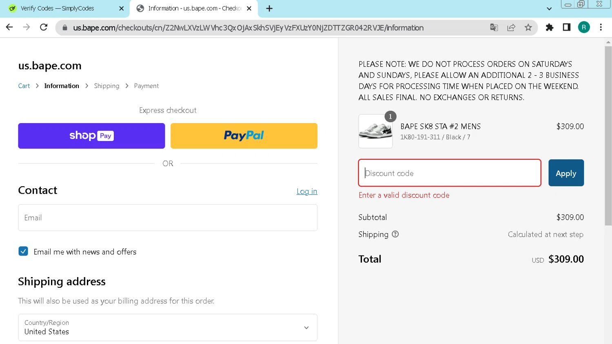
Task: Go forward one page in browser
Action: pos(27,27)
